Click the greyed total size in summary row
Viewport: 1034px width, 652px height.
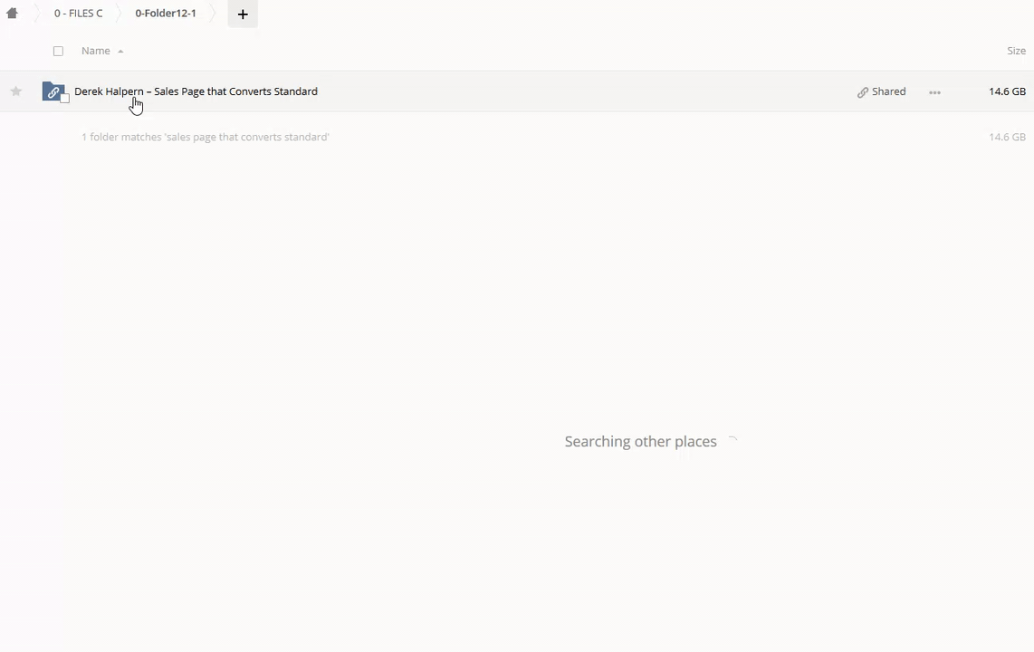[1007, 138]
